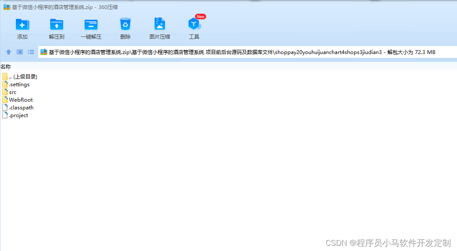The image size is (457, 251).
Task: Select the .settings folder
Action: click(x=16, y=85)
